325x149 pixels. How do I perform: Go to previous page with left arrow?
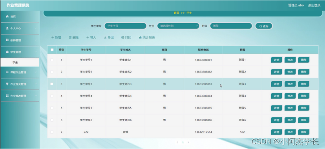177,142
